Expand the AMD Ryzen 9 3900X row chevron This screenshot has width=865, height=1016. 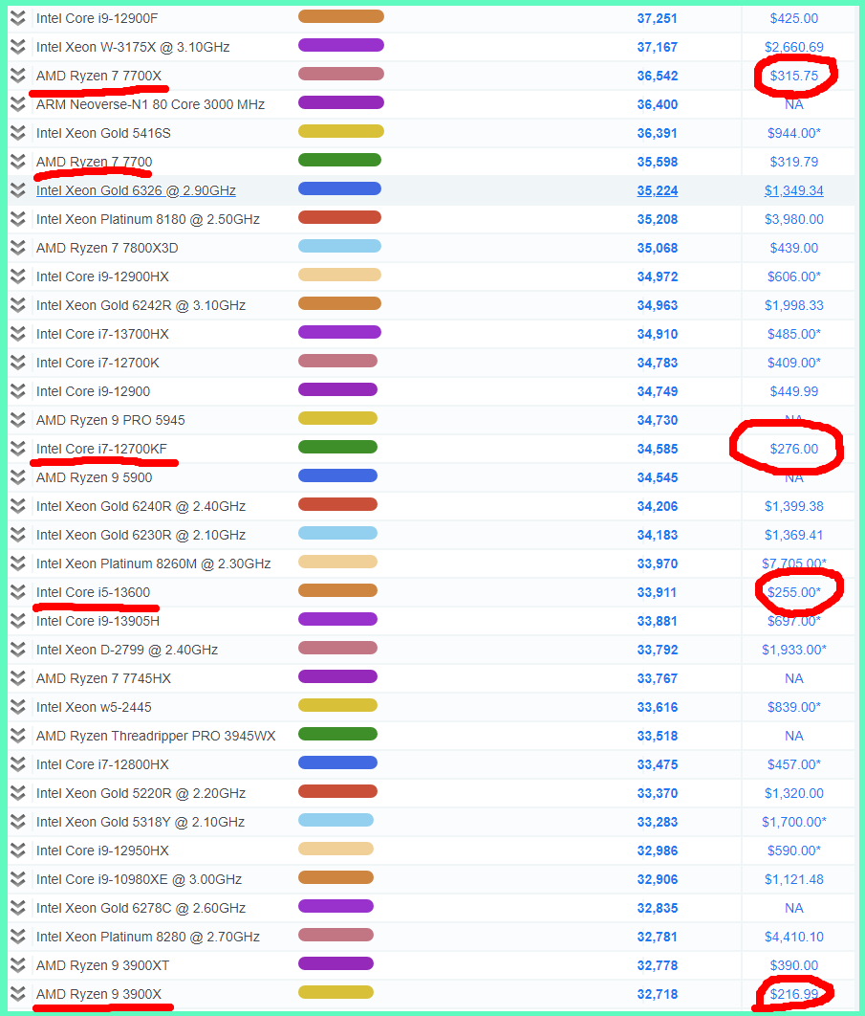point(18,994)
